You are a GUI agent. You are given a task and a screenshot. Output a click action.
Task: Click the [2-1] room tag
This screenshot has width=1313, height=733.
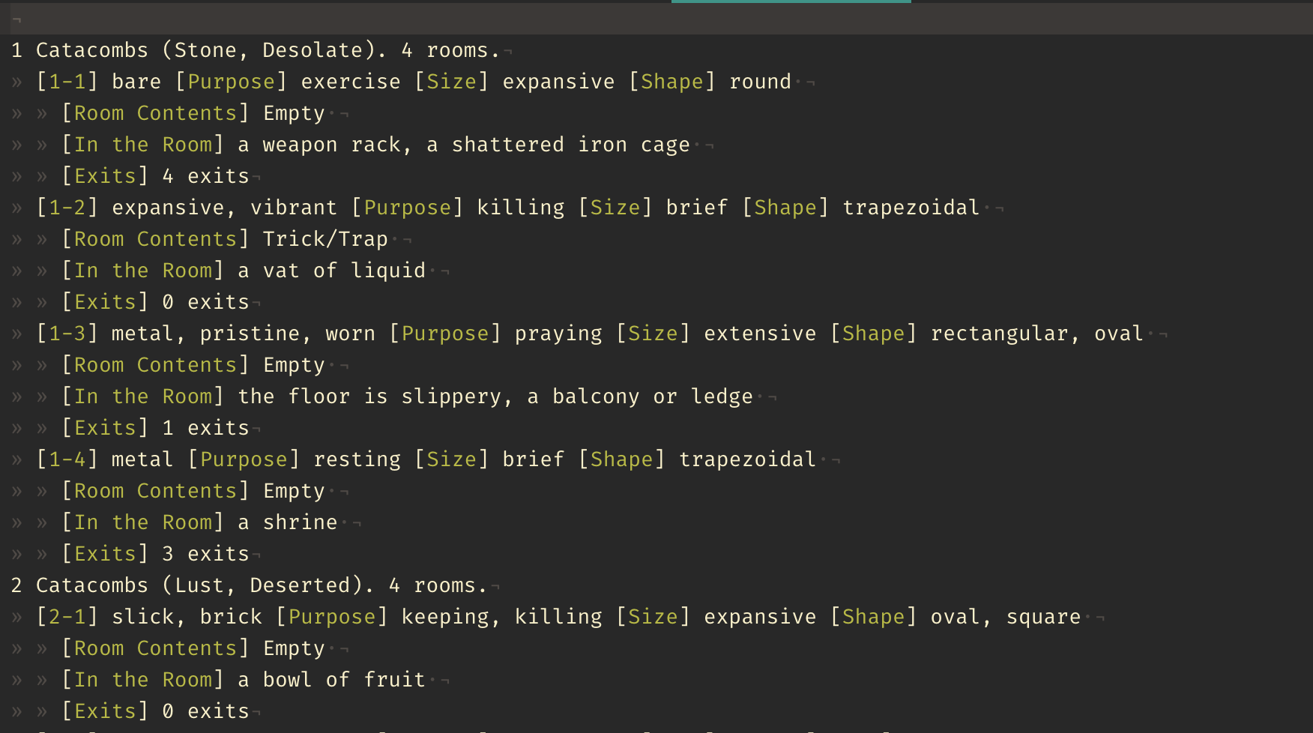coord(67,617)
